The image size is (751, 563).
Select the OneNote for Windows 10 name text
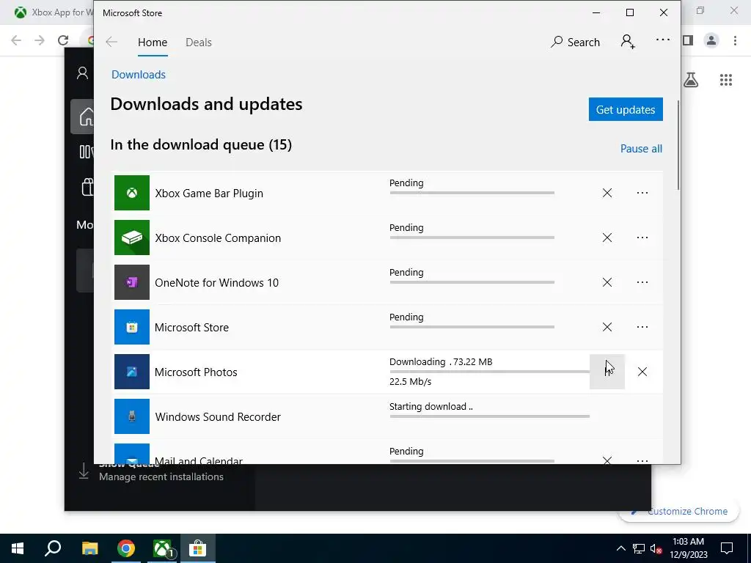pos(216,283)
